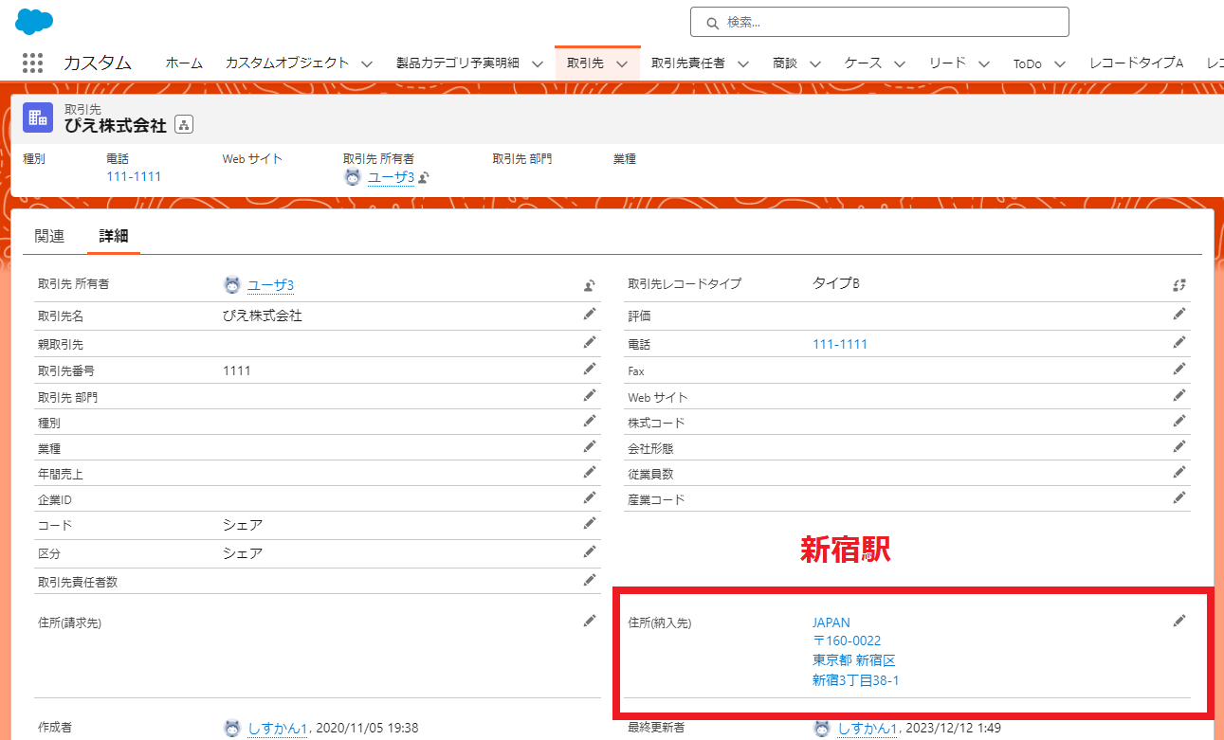Edit 取引先 部門 pencil icon

(x=590, y=395)
